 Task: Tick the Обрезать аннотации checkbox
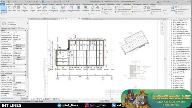pyautogui.click(x=14, y=81)
